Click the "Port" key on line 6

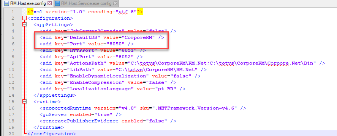click(76, 44)
